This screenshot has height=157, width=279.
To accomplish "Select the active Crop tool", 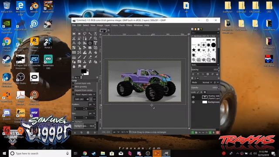I will click(x=90, y=43).
